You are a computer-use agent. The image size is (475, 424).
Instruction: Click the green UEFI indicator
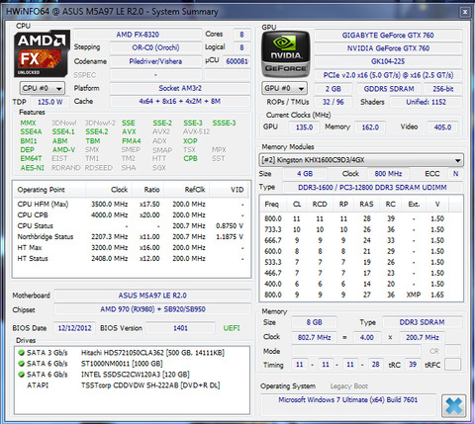click(x=232, y=328)
